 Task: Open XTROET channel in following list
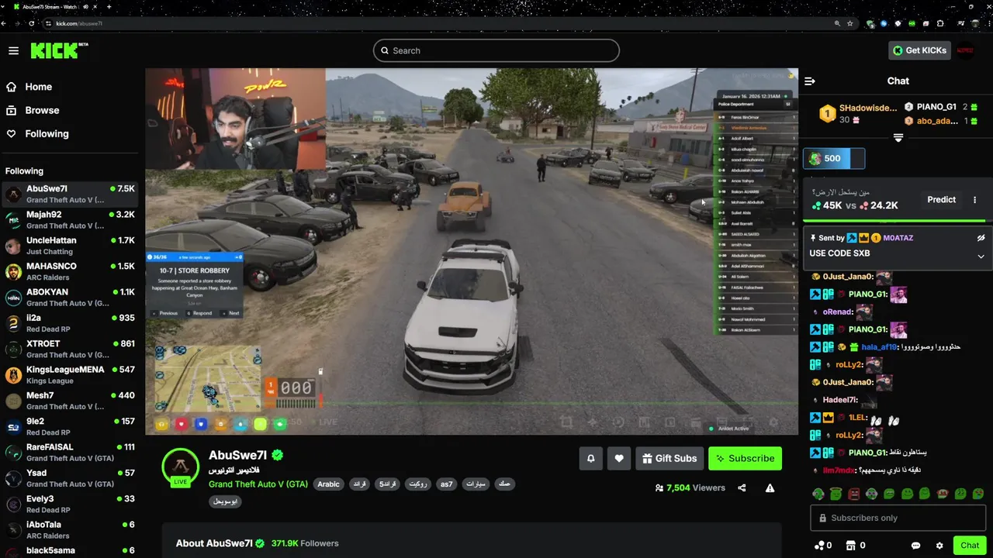pyautogui.click(x=70, y=349)
